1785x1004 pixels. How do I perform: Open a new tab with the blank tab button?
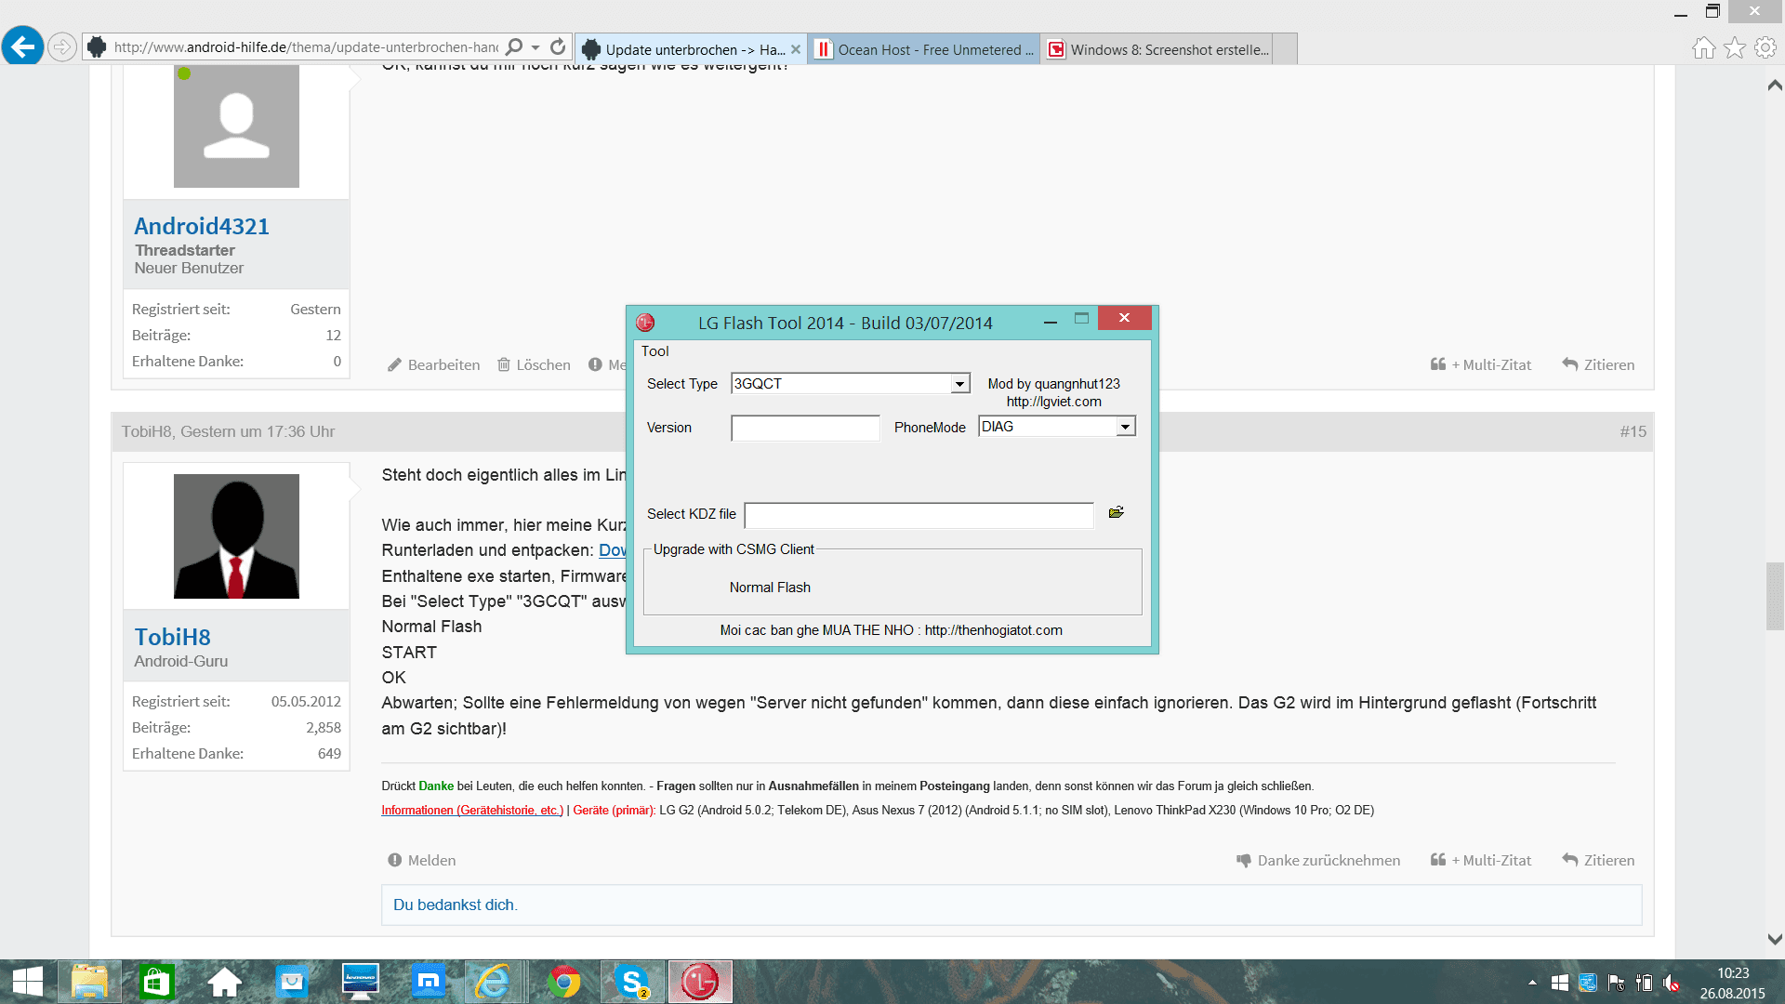coord(1285,49)
